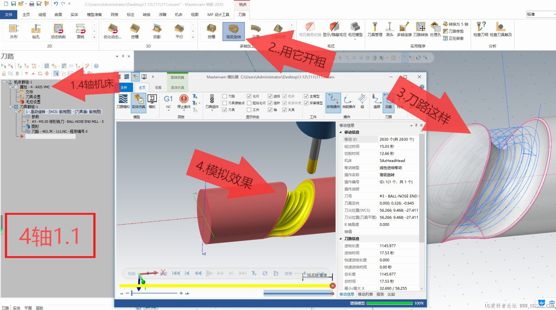Switch to 移动列表 tab in simulator

(x=365, y=294)
